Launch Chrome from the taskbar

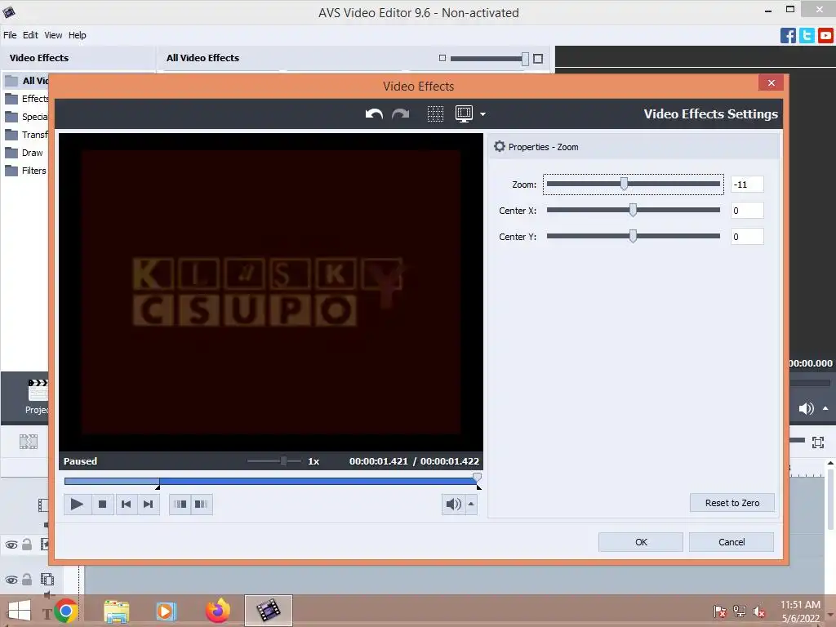tap(66, 611)
